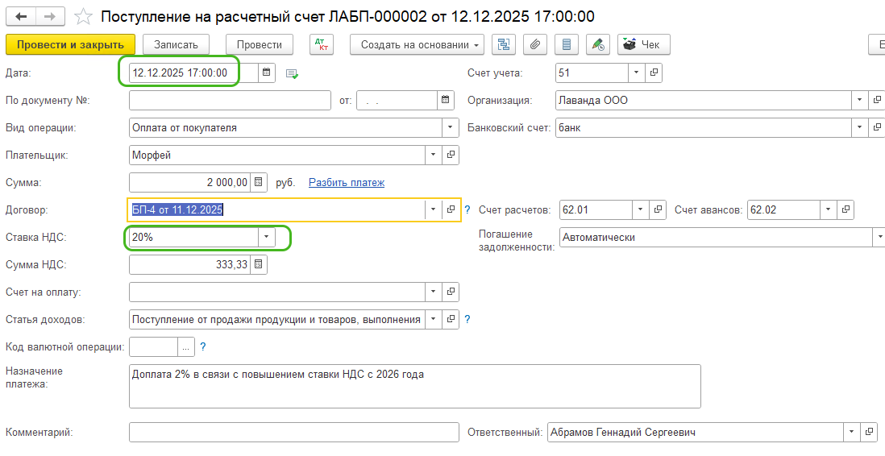Click into the Комментарий input field
The width and height of the screenshot is (885, 456).
pos(293,433)
